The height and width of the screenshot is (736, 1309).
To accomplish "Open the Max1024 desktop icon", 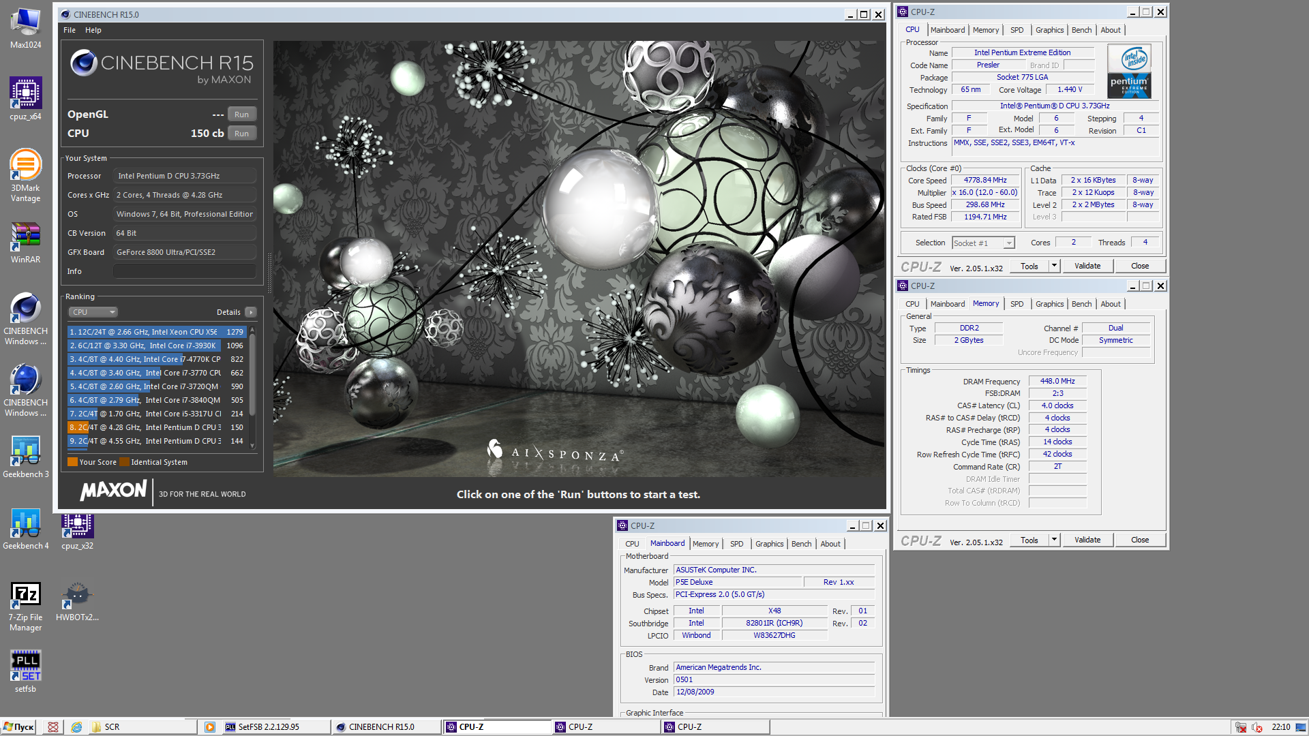I will click(x=25, y=27).
